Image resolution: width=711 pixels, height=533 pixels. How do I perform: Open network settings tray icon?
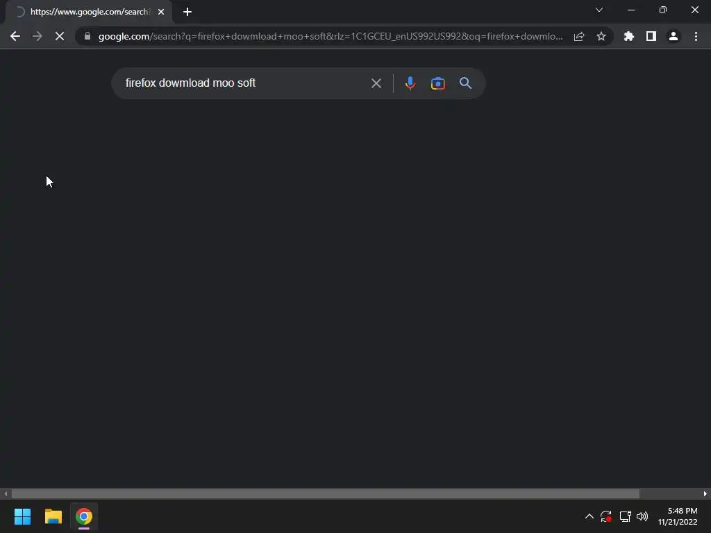(x=626, y=516)
